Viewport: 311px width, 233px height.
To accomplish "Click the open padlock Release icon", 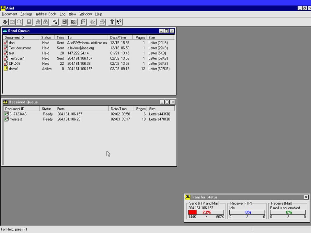I will pos(46,22).
